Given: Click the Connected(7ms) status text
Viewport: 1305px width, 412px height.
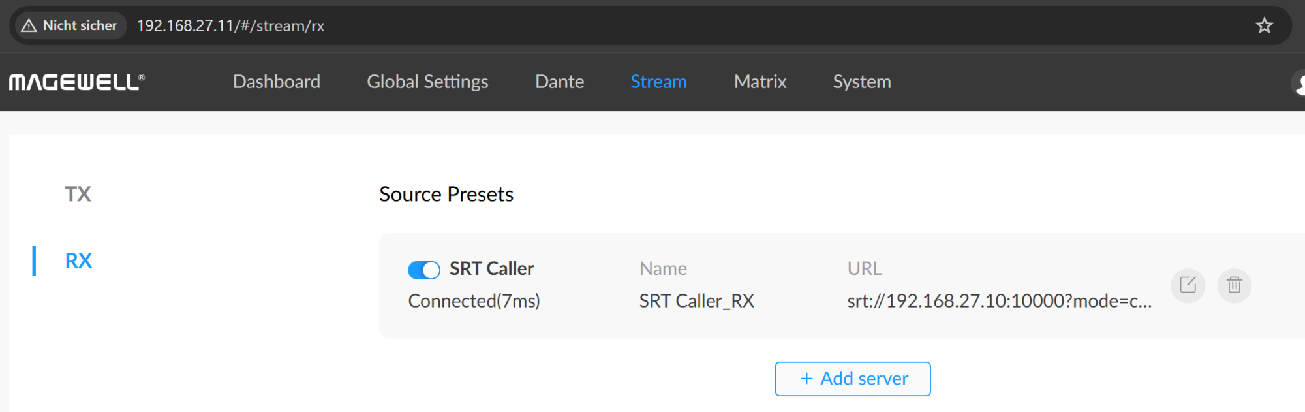Looking at the screenshot, I should [474, 301].
